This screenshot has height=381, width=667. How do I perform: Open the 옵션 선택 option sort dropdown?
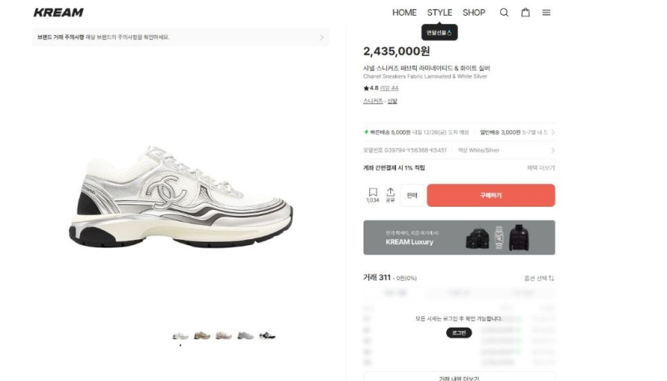pyautogui.click(x=539, y=278)
